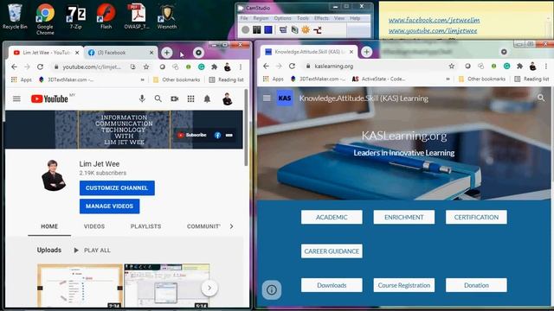The width and height of the screenshot is (554, 311).
Task: Launch the Google Chrome desktop shortcut
Action: click(x=45, y=19)
